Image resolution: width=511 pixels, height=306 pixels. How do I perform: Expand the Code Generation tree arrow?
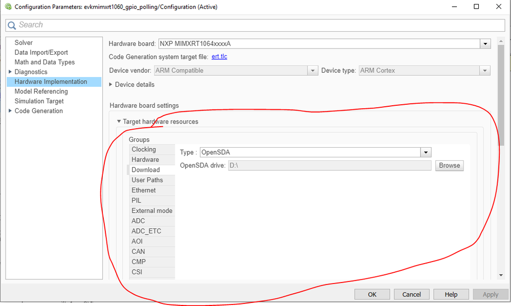click(x=10, y=111)
